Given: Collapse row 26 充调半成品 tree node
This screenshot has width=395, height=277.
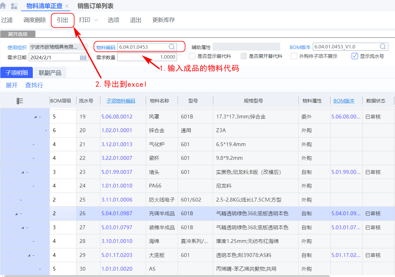Looking at the screenshot, I should tap(16, 214).
